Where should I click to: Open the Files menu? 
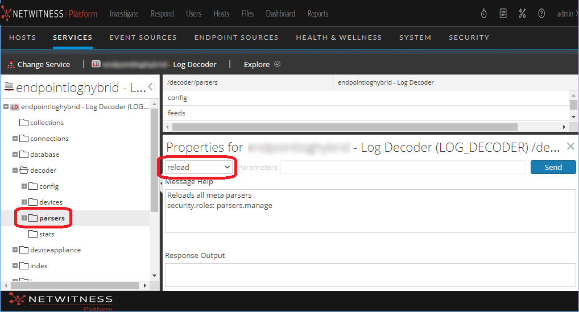click(247, 14)
